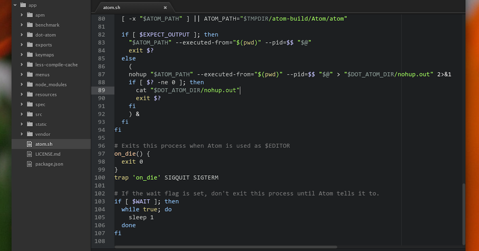Expand the keymaps folder arrow
479x251 pixels.
point(22,55)
